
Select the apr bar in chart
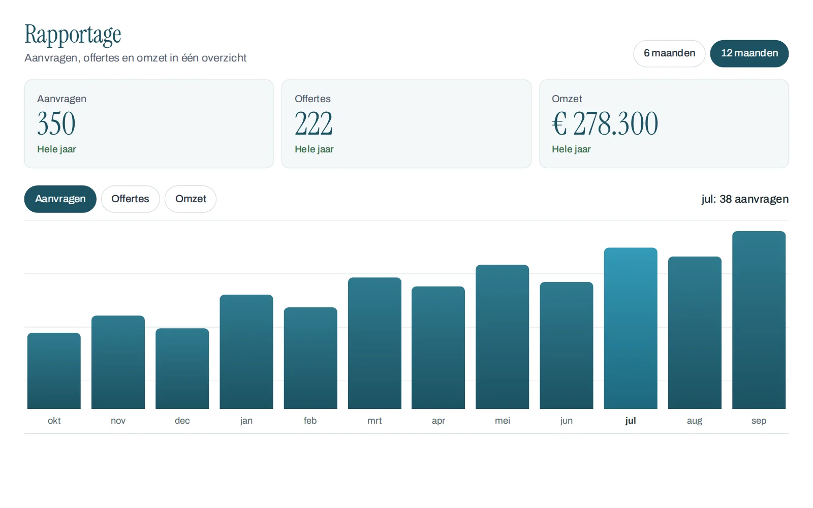438,347
